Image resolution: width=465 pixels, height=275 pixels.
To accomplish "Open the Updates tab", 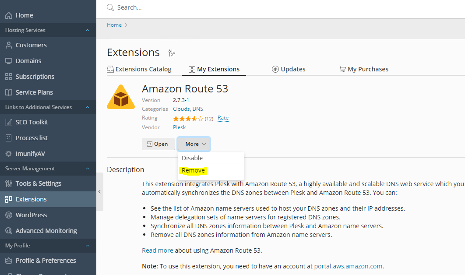I will (x=289, y=69).
